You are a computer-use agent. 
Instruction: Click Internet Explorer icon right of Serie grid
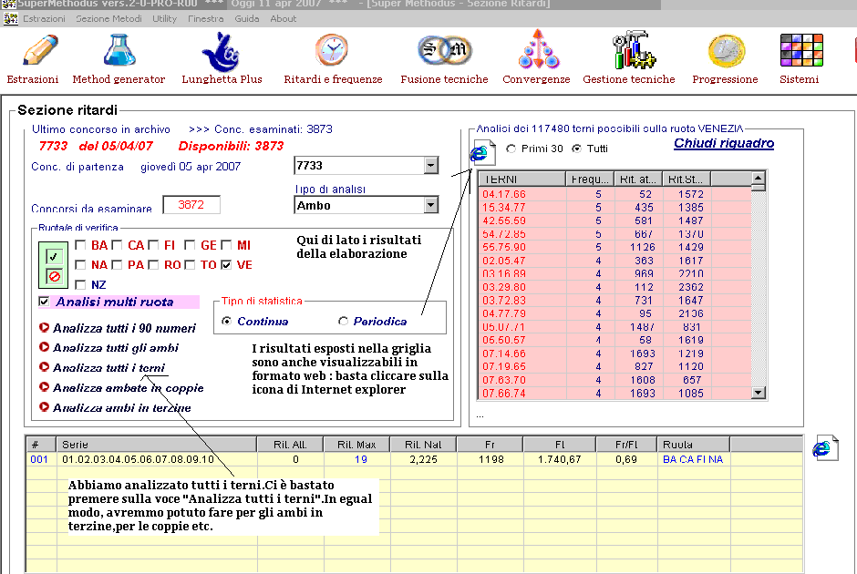825,448
